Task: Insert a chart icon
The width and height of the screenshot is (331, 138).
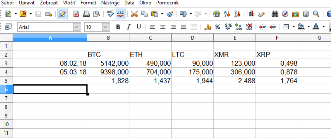Action: pyautogui.click(x=251, y=14)
